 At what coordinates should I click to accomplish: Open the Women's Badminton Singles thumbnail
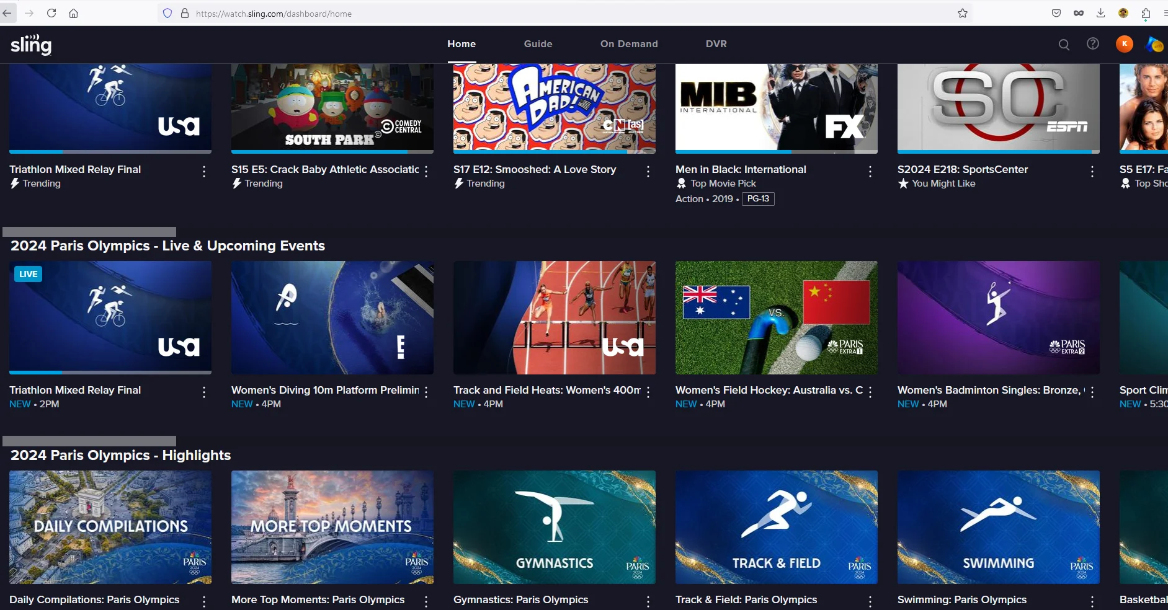click(x=999, y=317)
